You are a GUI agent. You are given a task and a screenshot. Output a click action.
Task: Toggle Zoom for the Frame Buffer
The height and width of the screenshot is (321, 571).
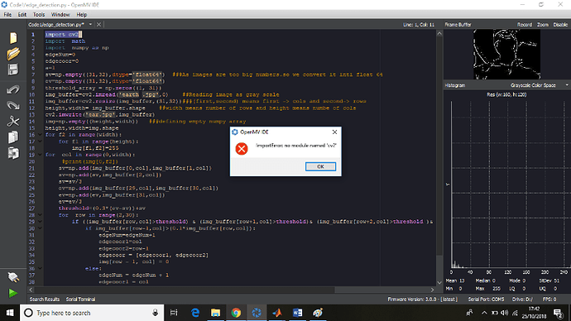[543, 25]
